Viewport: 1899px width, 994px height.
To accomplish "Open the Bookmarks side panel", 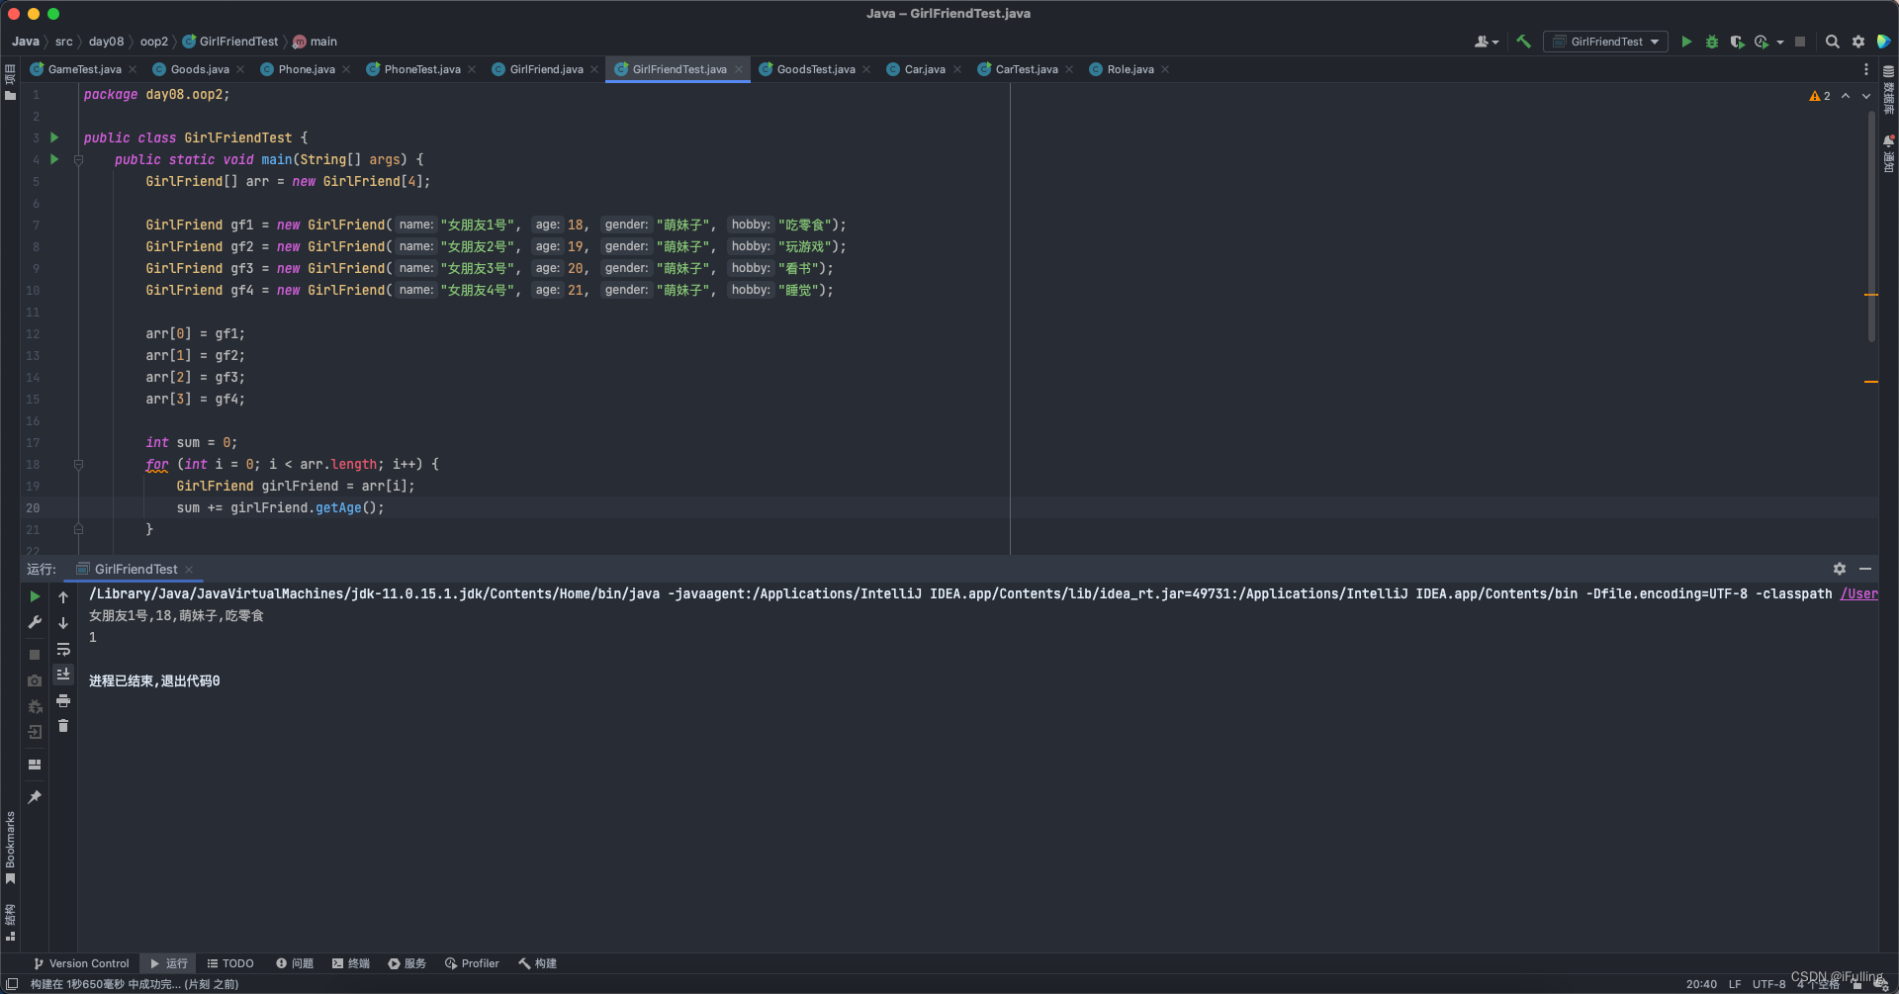I will point(10,847).
